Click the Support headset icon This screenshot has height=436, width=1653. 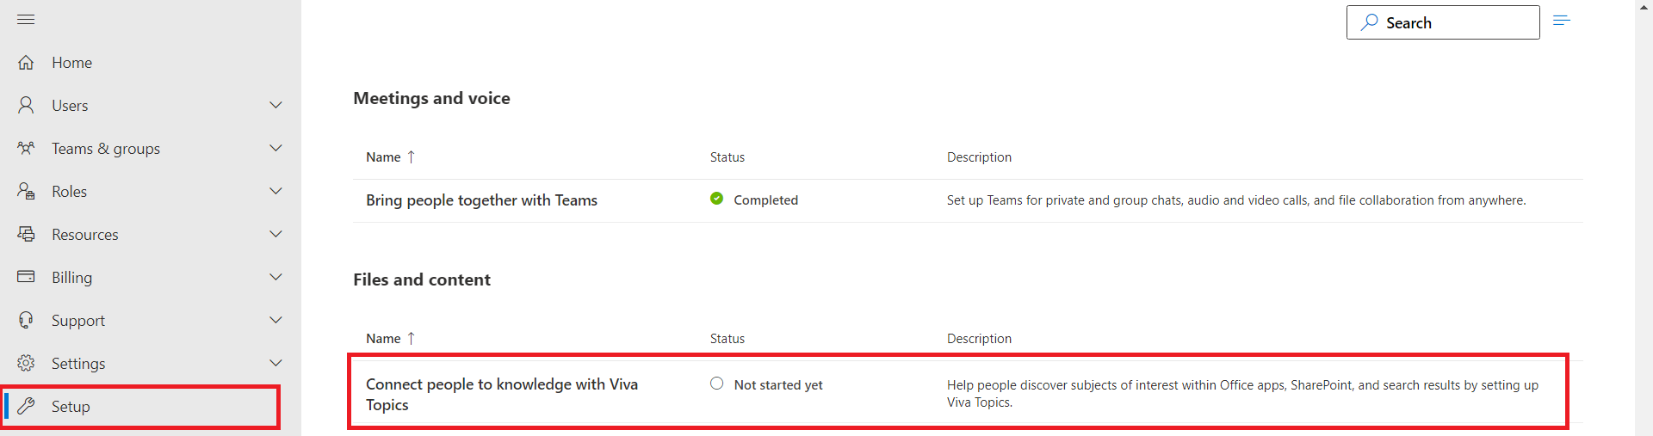(x=26, y=320)
